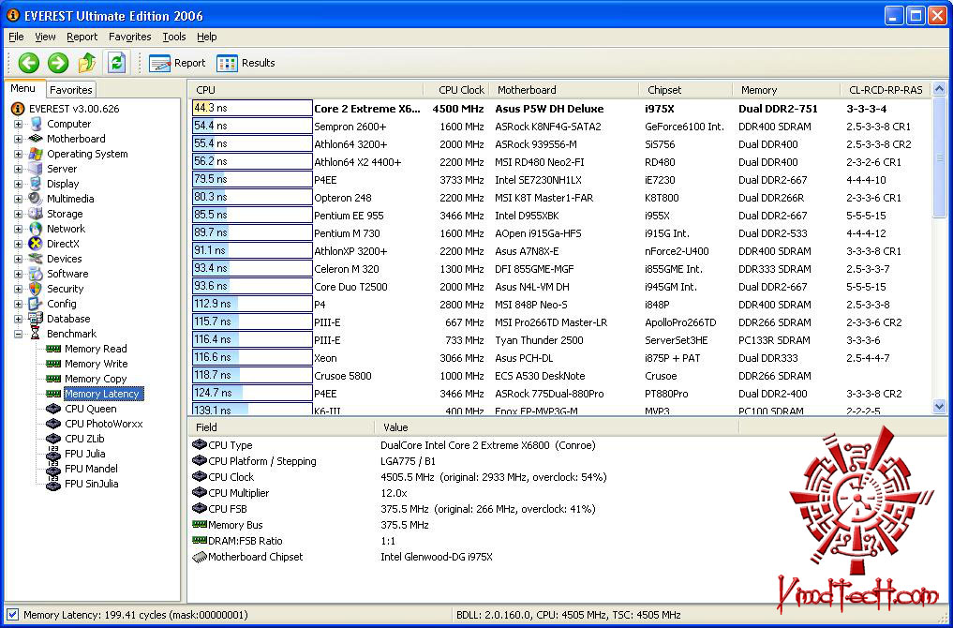Expand the Operating System tree node
The height and width of the screenshot is (628, 953).
[x=18, y=154]
